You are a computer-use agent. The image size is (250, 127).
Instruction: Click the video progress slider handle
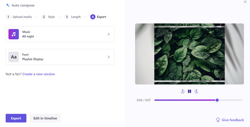pos(217,100)
